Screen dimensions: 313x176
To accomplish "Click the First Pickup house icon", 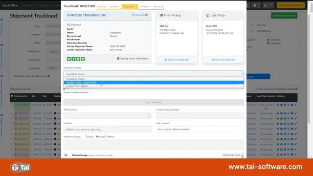I will click(161, 15).
